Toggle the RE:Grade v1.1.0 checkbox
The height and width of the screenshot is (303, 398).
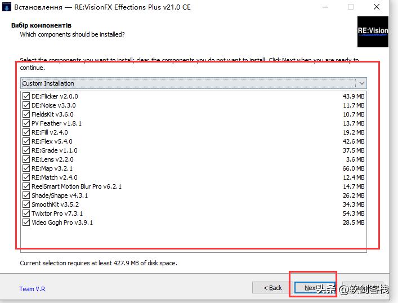[x=26, y=150]
